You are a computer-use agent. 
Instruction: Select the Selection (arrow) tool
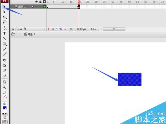(x=4, y=7)
